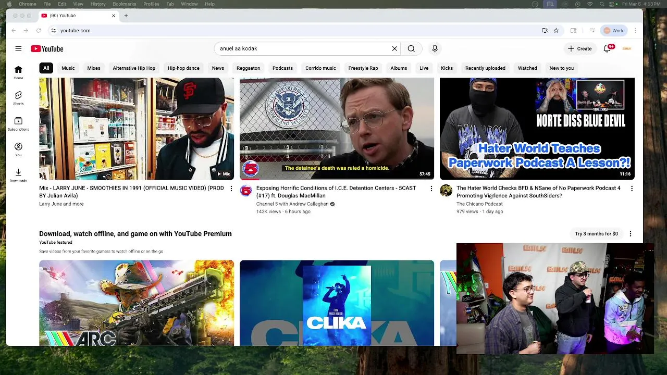
Task: Select the New to you chip
Action: 561,68
